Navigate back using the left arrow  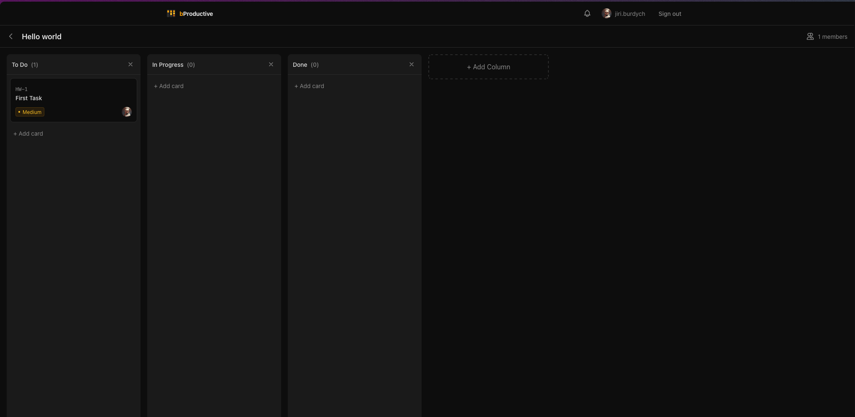tap(10, 36)
